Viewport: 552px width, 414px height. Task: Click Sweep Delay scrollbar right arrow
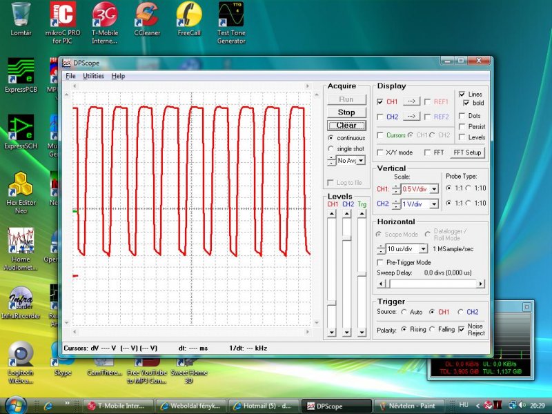pos(480,284)
